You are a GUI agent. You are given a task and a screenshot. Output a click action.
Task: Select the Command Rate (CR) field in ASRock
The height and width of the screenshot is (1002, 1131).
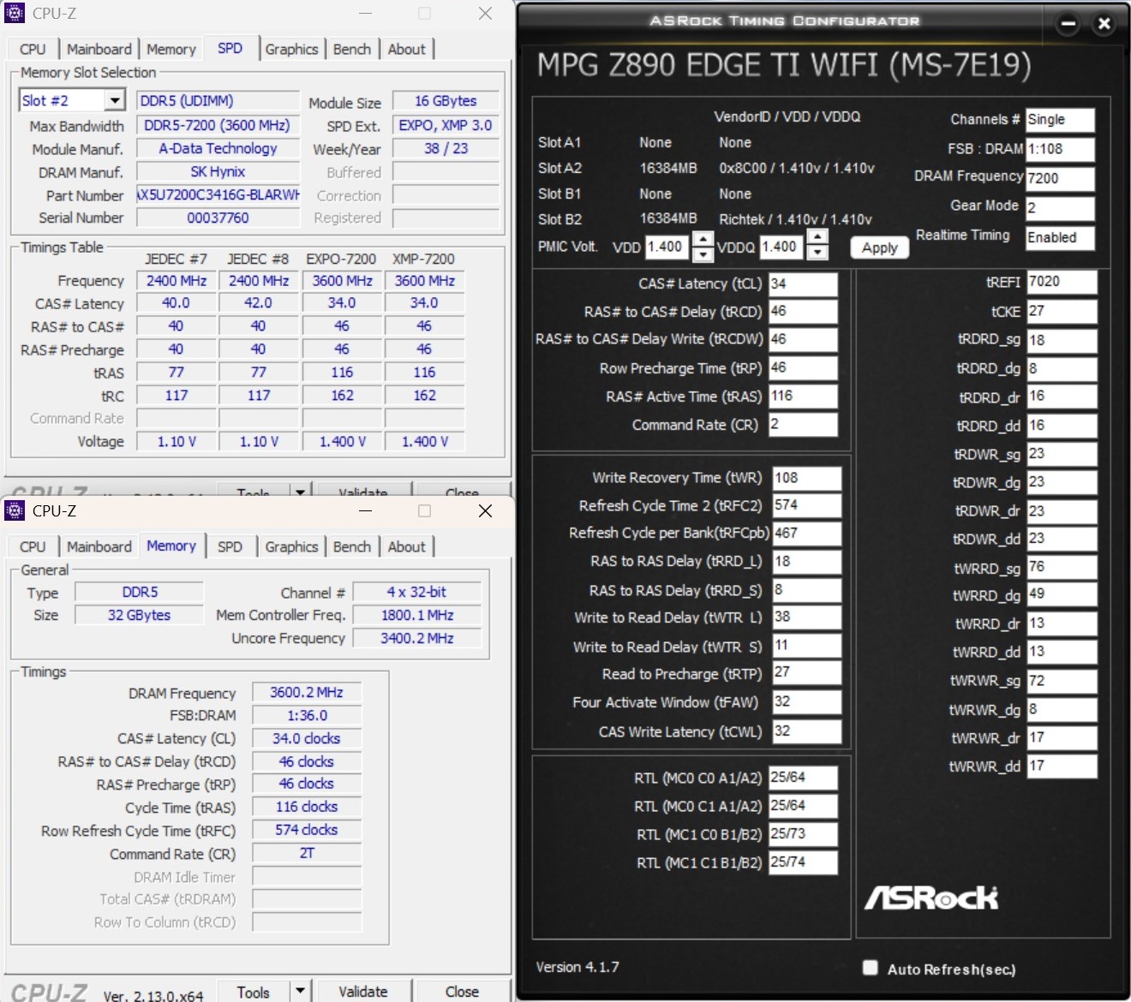[x=803, y=425]
